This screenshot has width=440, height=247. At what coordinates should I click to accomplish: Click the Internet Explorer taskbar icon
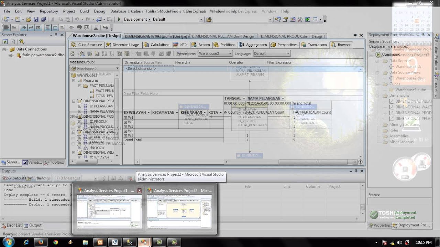point(26,242)
